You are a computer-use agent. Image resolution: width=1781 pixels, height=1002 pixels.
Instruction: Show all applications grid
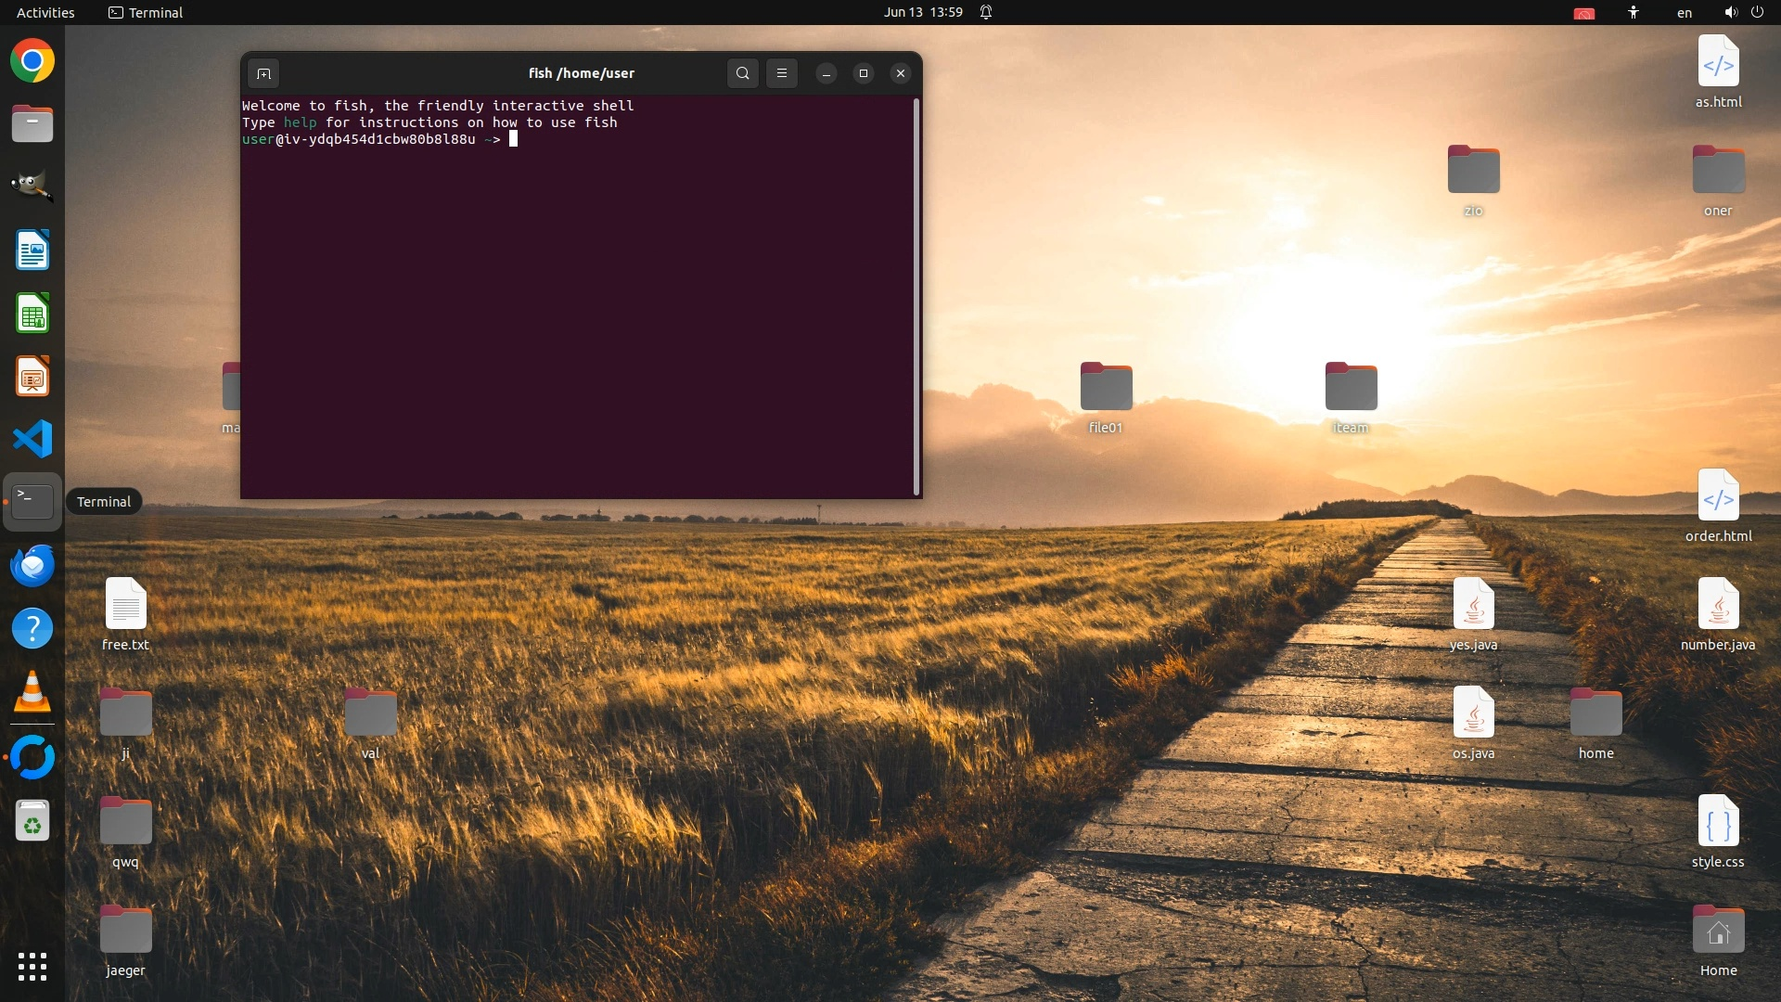[32, 967]
